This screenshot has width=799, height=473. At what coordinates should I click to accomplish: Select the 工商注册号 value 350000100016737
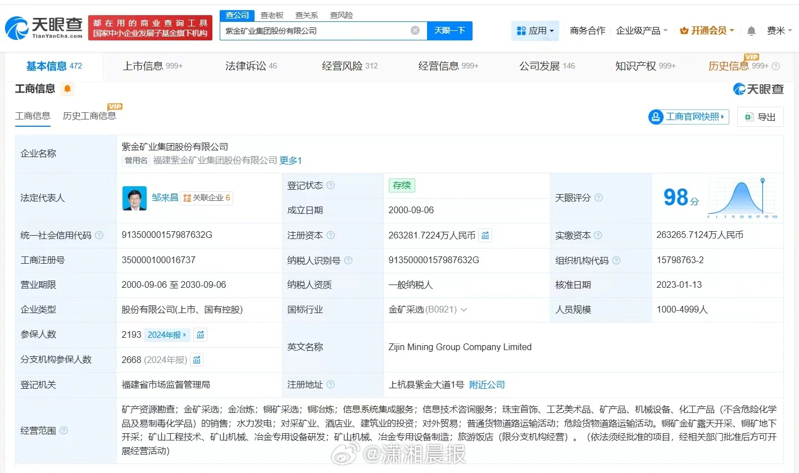click(x=158, y=260)
